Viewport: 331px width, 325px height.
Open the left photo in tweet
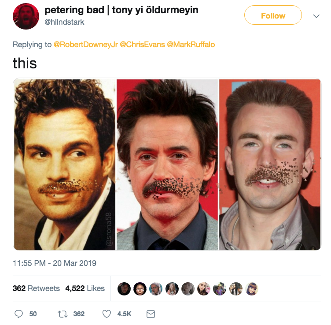[x=65, y=164]
